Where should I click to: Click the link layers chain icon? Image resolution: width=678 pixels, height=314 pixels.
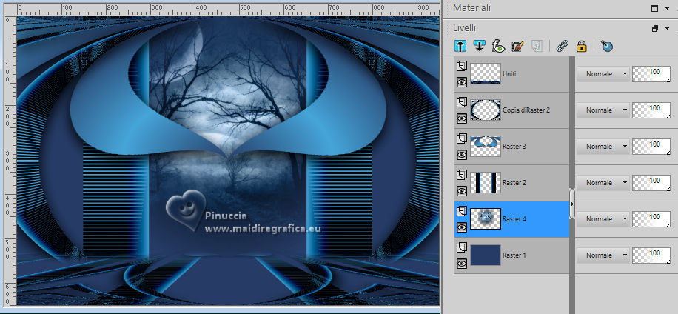(x=562, y=46)
